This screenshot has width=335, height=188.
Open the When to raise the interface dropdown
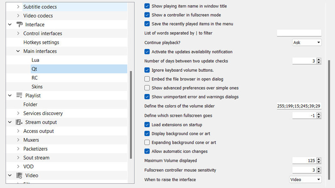pos(305,179)
